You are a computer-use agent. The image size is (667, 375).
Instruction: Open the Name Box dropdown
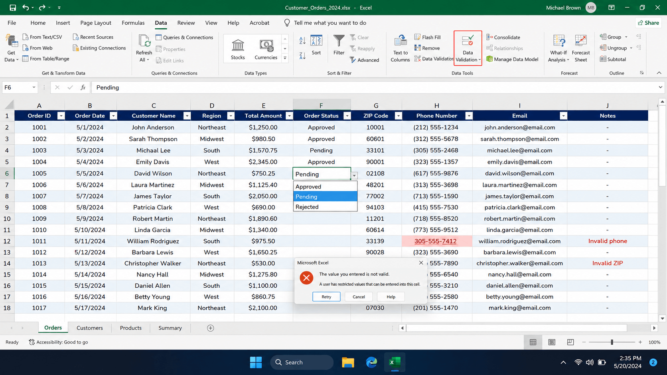34,87
